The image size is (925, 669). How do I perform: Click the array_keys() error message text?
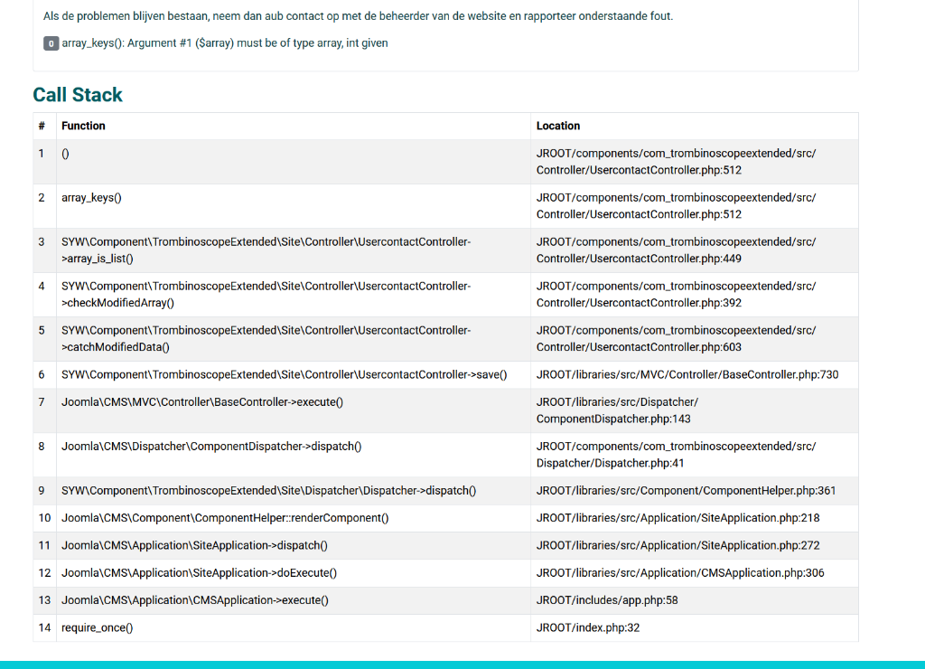[225, 43]
